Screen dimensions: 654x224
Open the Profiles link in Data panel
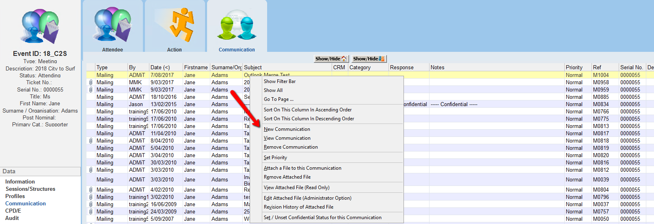15,196
